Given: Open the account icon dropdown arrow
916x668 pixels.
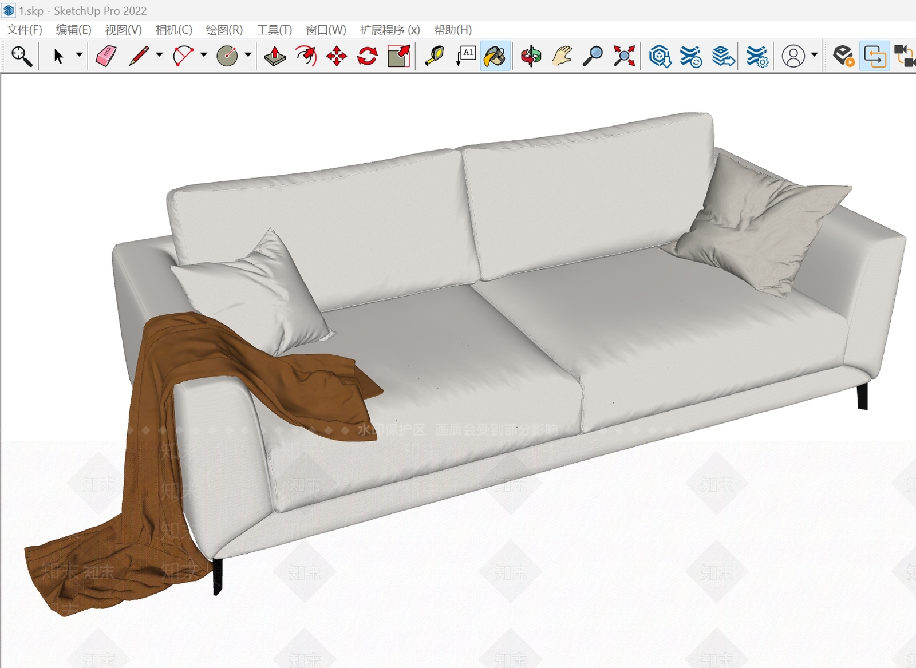Looking at the screenshot, I should (x=814, y=56).
